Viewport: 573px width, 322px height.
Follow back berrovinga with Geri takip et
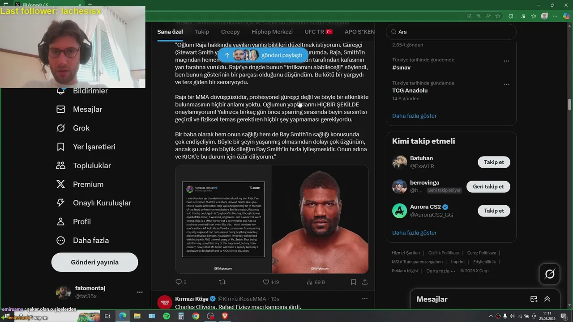[x=488, y=186]
